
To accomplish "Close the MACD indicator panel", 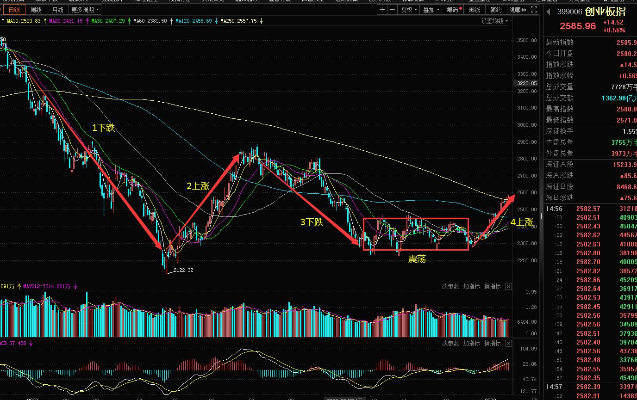I will (508, 344).
